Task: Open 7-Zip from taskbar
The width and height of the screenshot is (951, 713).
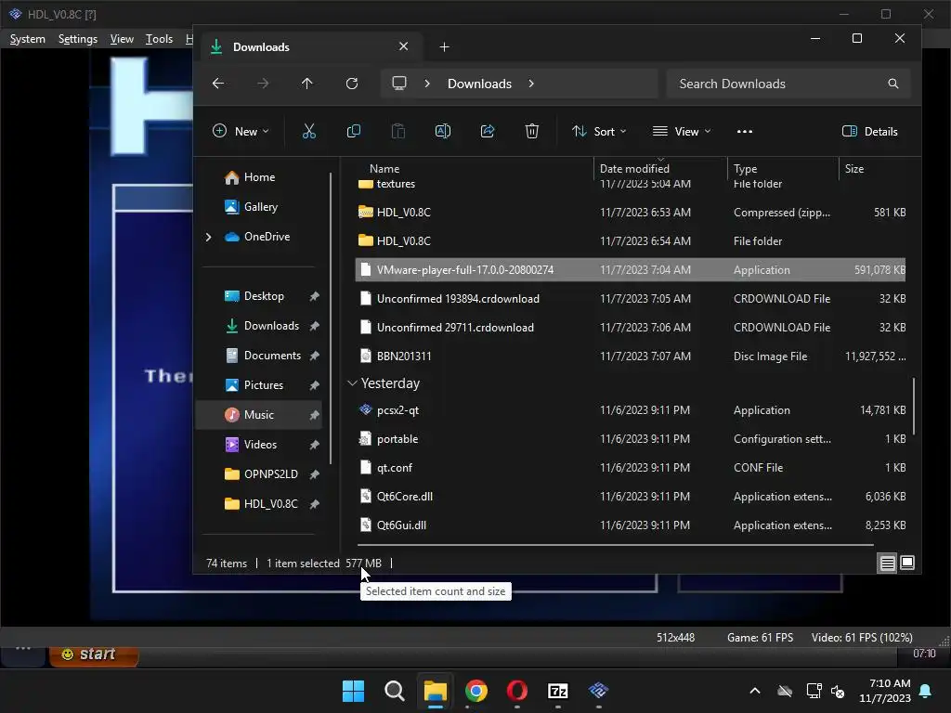Action: coord(557,691)
